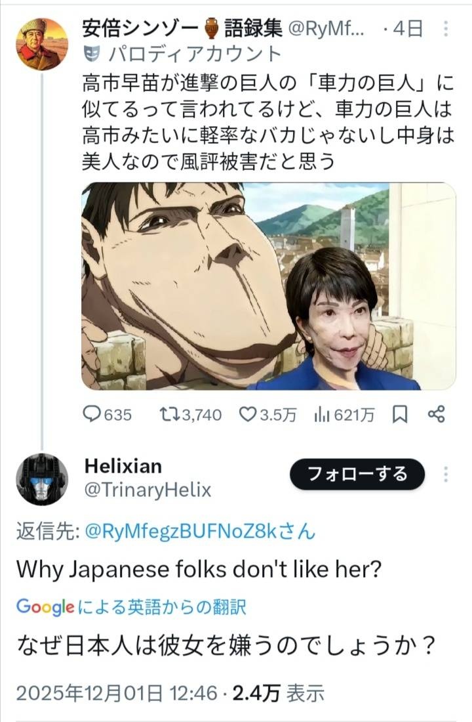
Task: Bookmark the original tweet
Action: tap(400, 414)
